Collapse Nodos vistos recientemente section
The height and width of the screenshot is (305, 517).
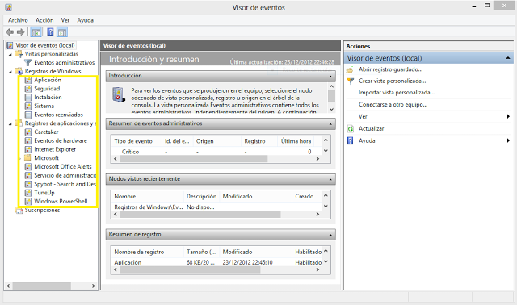coord(330,179)
